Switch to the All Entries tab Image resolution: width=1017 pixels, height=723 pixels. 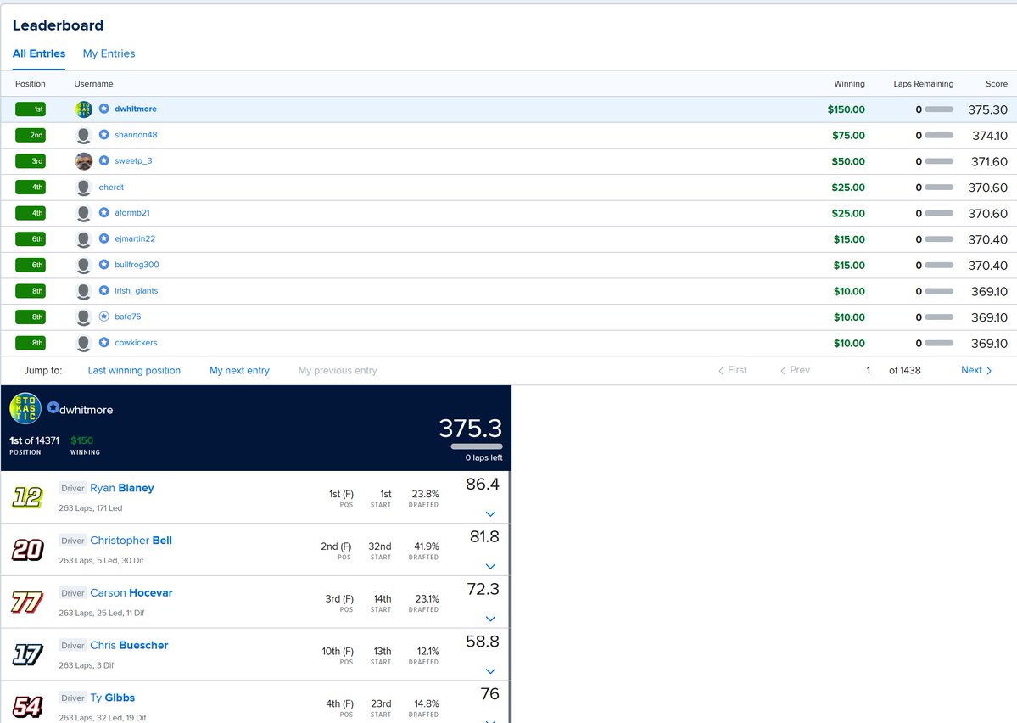39,53
